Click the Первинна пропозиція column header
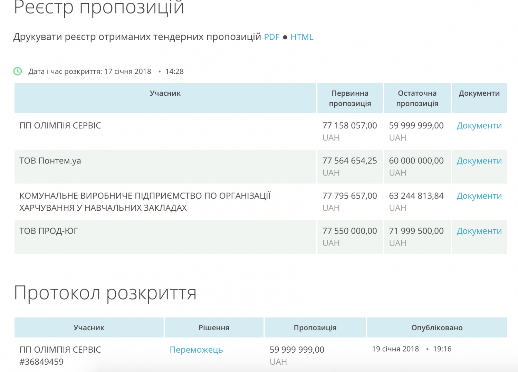 pyautogui.click(x=350, y=98)
